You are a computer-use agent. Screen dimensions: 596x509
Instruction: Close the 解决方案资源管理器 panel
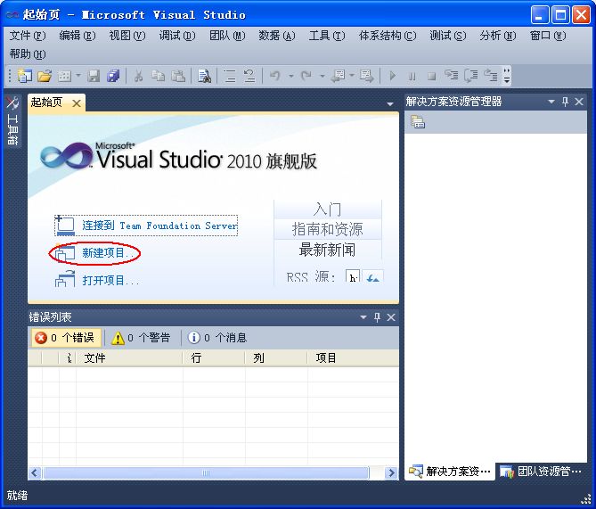pos(579,102)
